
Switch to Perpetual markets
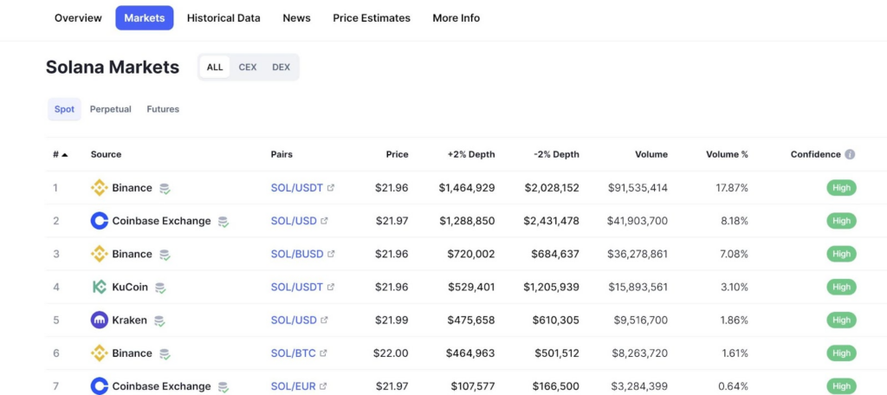point(110,109)
